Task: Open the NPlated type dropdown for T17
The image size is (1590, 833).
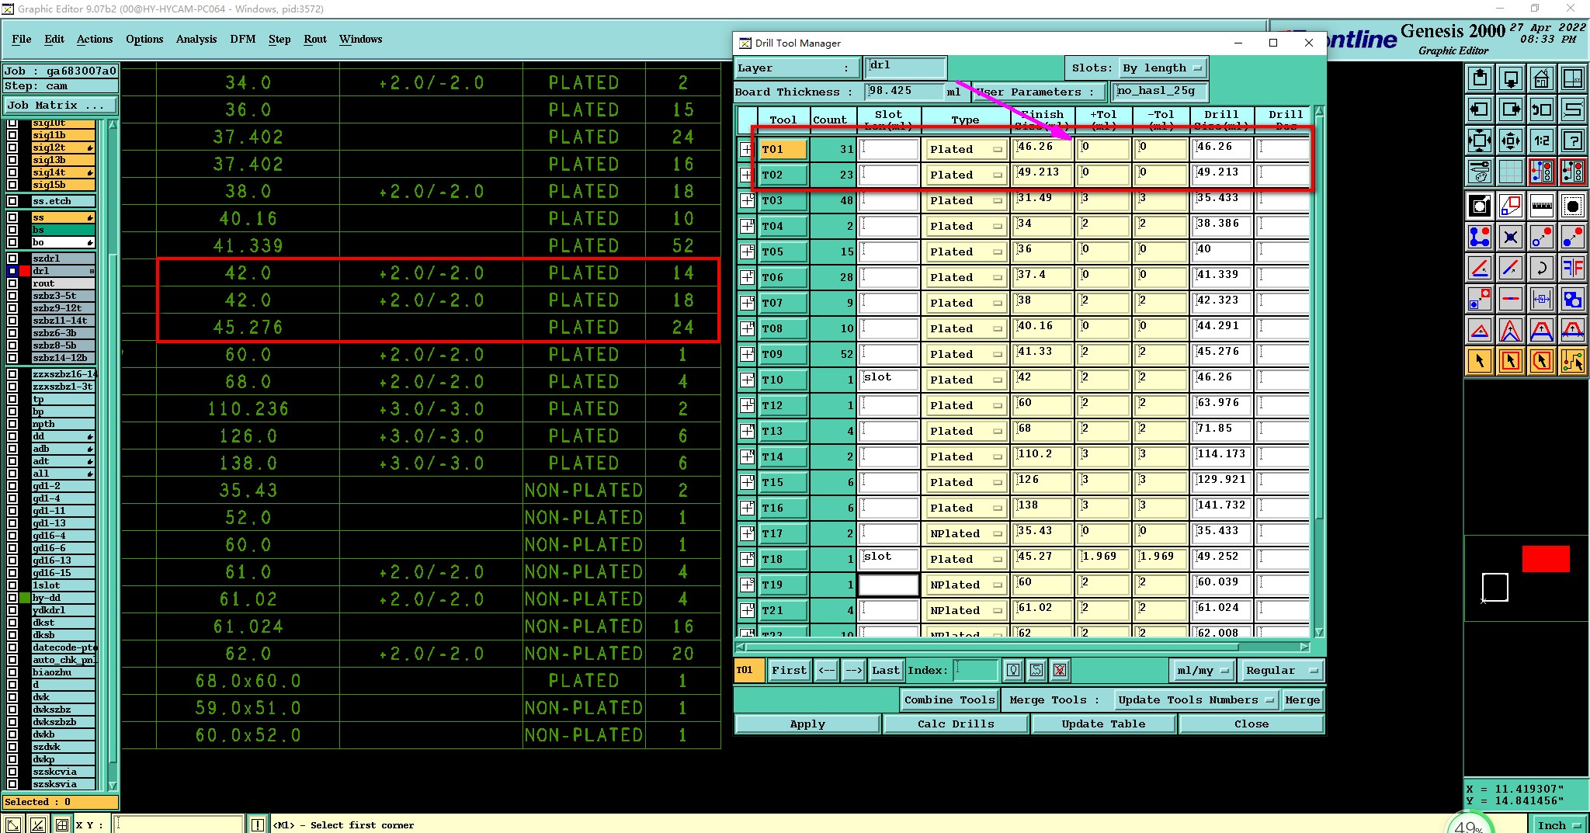Action: click(965, 533)
